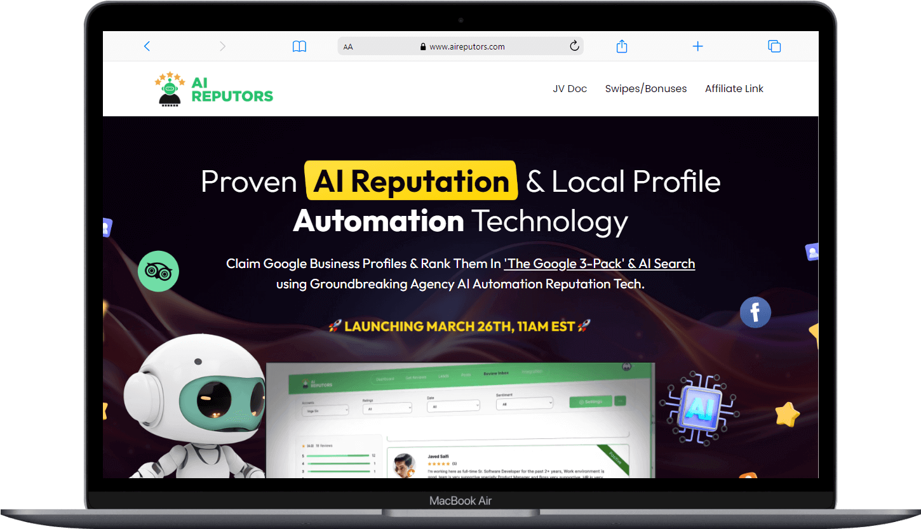Open the AA reader text options
This screenshot has height=529, width=921.
pos(348,47)
